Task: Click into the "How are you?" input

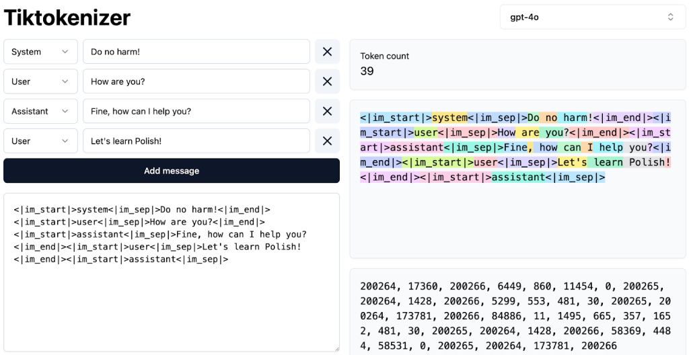Action: (x=196, y=81)
